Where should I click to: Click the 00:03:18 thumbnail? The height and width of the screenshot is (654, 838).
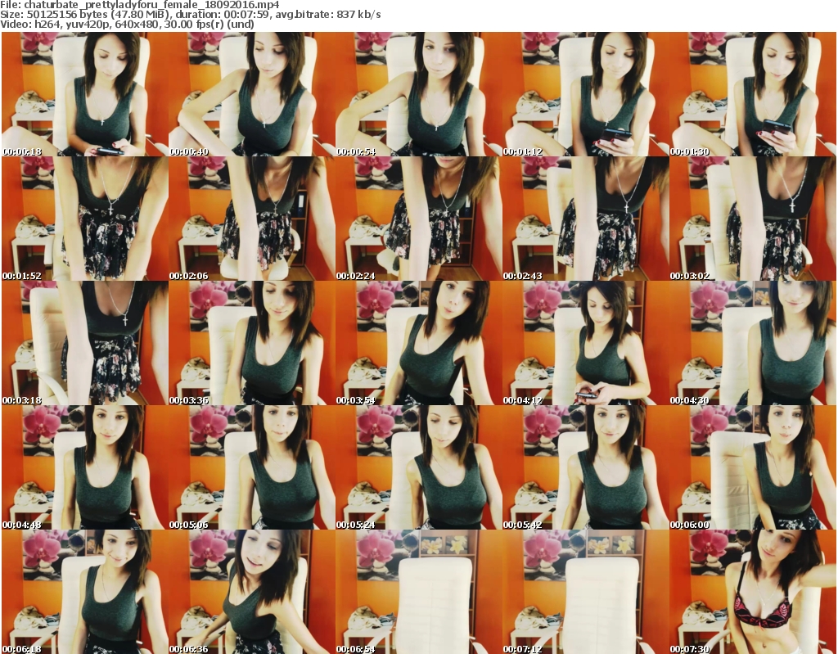[x=84, y=343]
